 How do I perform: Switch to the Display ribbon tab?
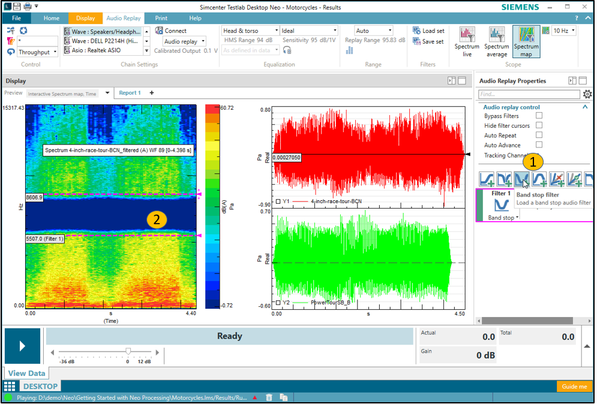click(85, 19)
